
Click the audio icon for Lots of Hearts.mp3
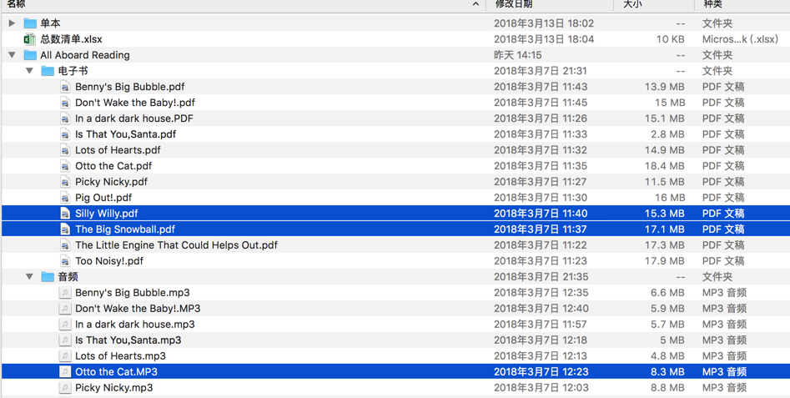[x=65, y=356]
